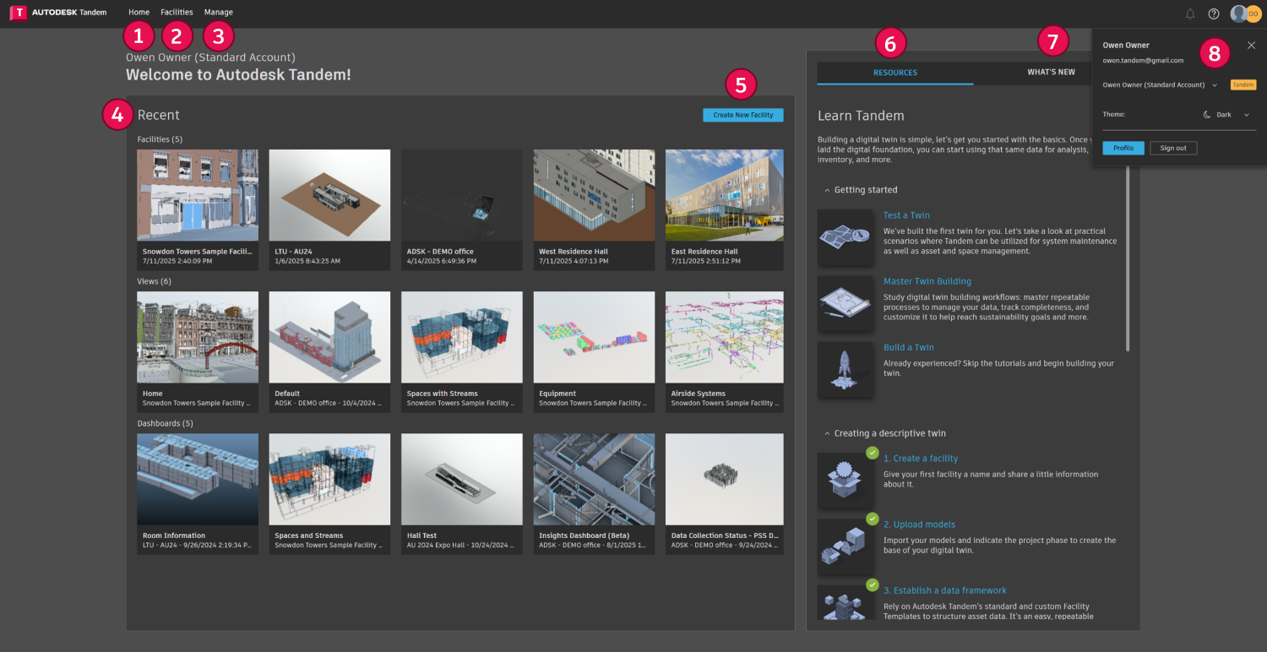Open the Build a Twin link
Screen dimensions: 1267x652
909,347
